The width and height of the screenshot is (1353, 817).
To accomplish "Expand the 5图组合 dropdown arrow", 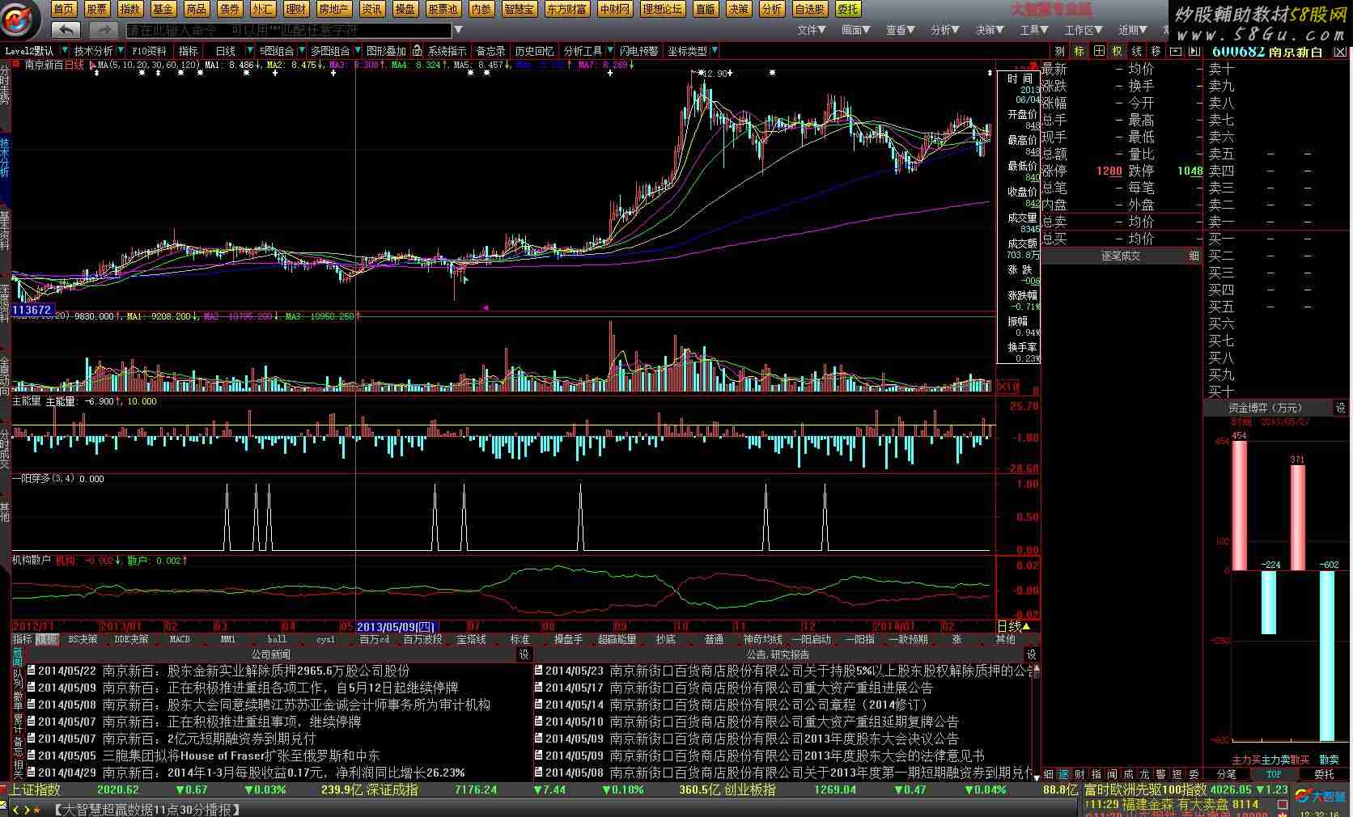I will [301, 51].
